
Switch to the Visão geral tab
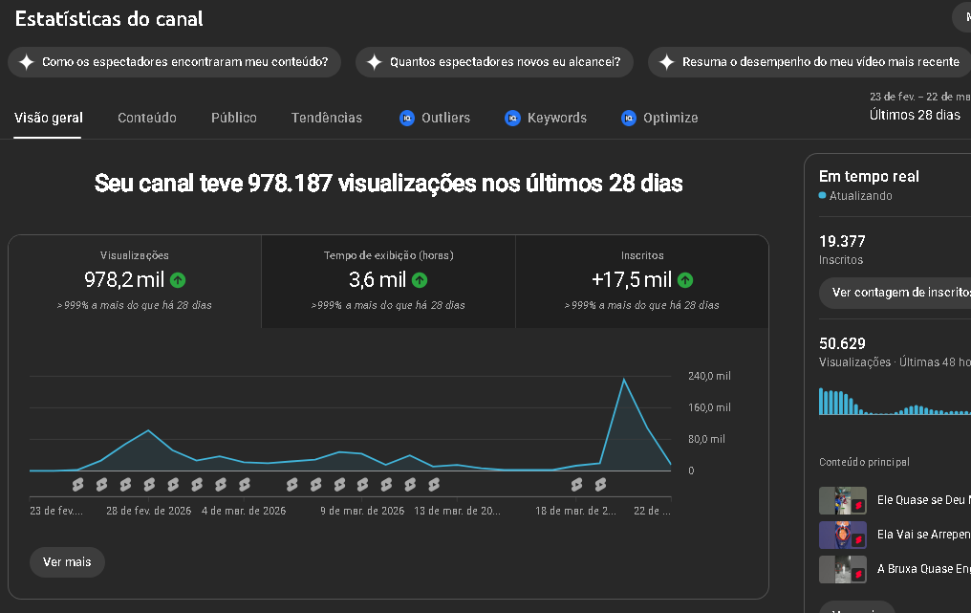(x=49, y=118)
